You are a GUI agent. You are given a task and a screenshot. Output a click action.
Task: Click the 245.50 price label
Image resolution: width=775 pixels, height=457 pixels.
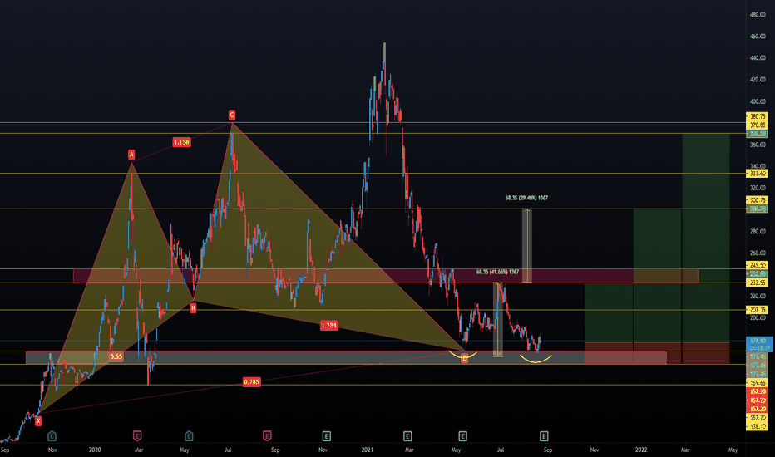[x=758, y=265]
